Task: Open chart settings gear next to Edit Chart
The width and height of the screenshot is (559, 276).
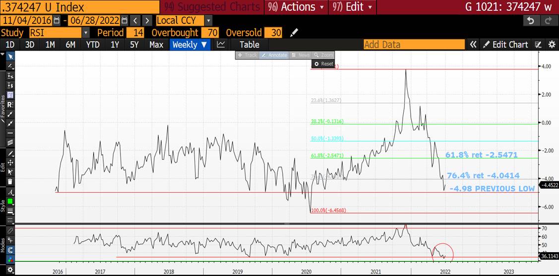Action: tap(552, 45)
